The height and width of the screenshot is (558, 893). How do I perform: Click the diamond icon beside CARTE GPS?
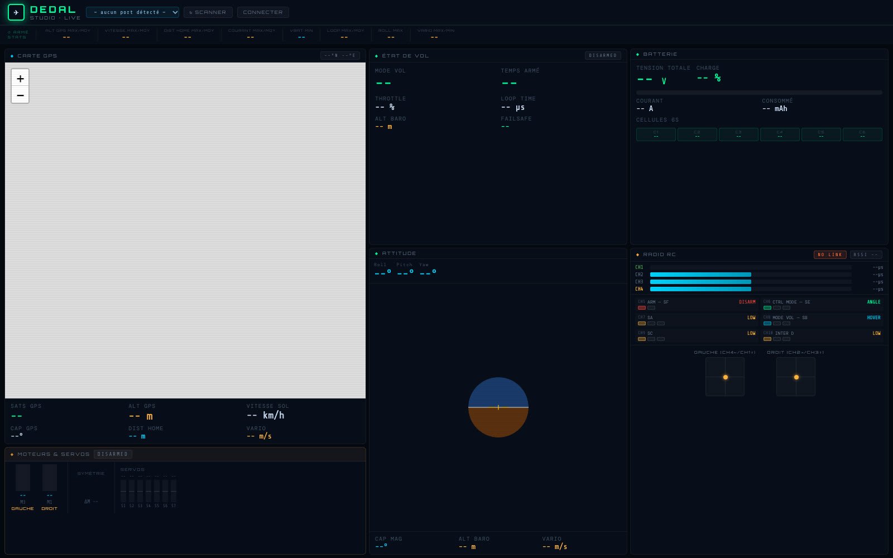click(x=12, y=56)
